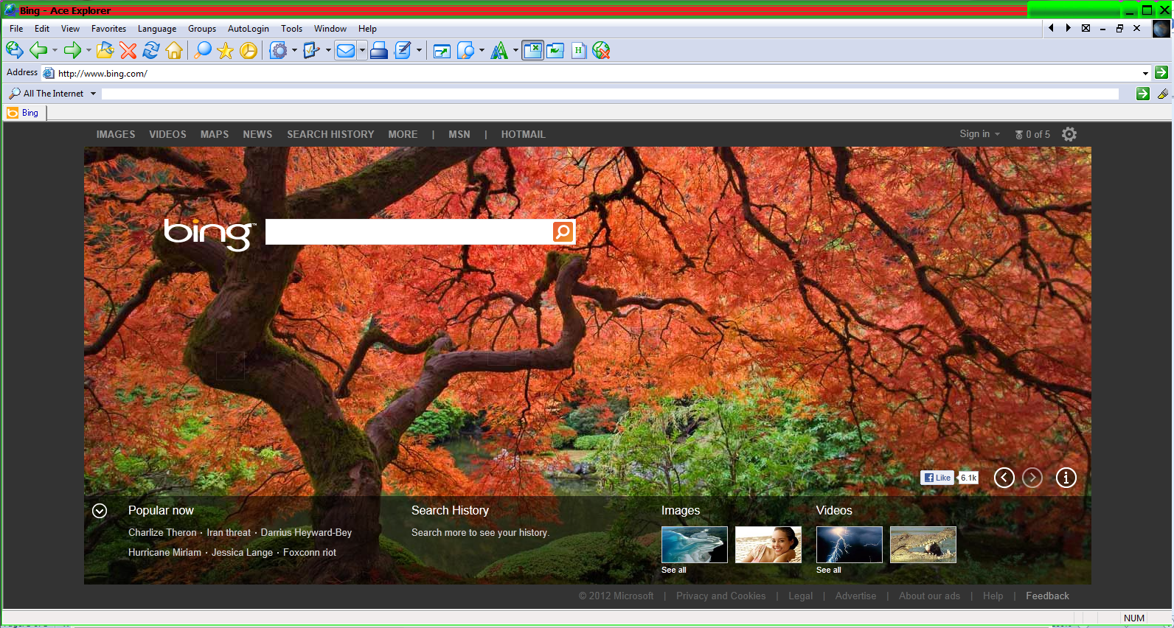Click See all under Images

[x=674, y=570]
